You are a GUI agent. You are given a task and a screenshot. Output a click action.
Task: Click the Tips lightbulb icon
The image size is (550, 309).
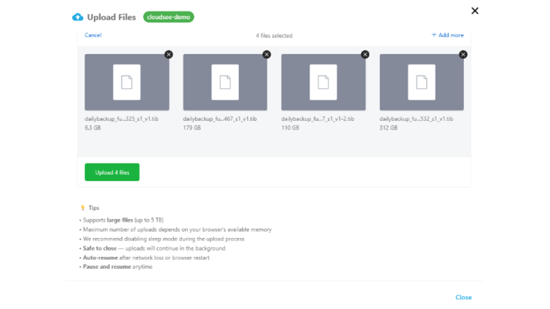coord(82,208)
